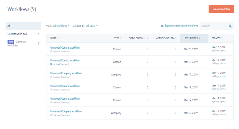Sort by Name column arrows
The width and height of the screenshot is (239, 129).
(58, 38)
